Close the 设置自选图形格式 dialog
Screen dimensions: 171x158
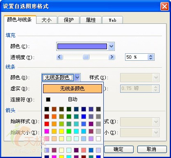[x=164, y=7]
